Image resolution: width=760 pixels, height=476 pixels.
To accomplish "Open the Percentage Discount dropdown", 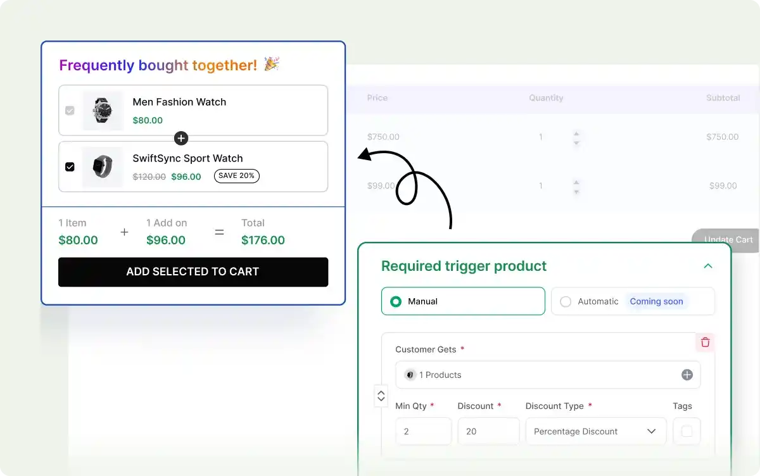I will tap(595, 431).
